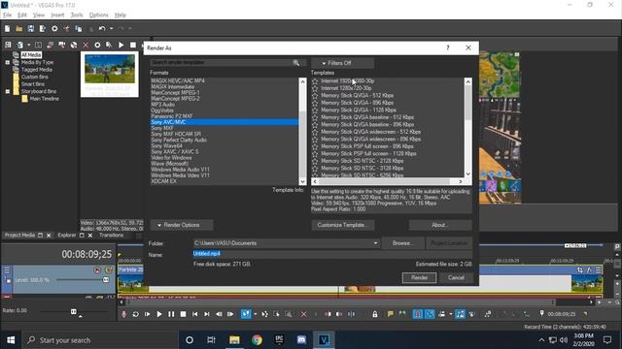The width and height of the screenshot is (622, 349).
Task: Open the Undo history dropdown arrow
Action: point(112,28)
